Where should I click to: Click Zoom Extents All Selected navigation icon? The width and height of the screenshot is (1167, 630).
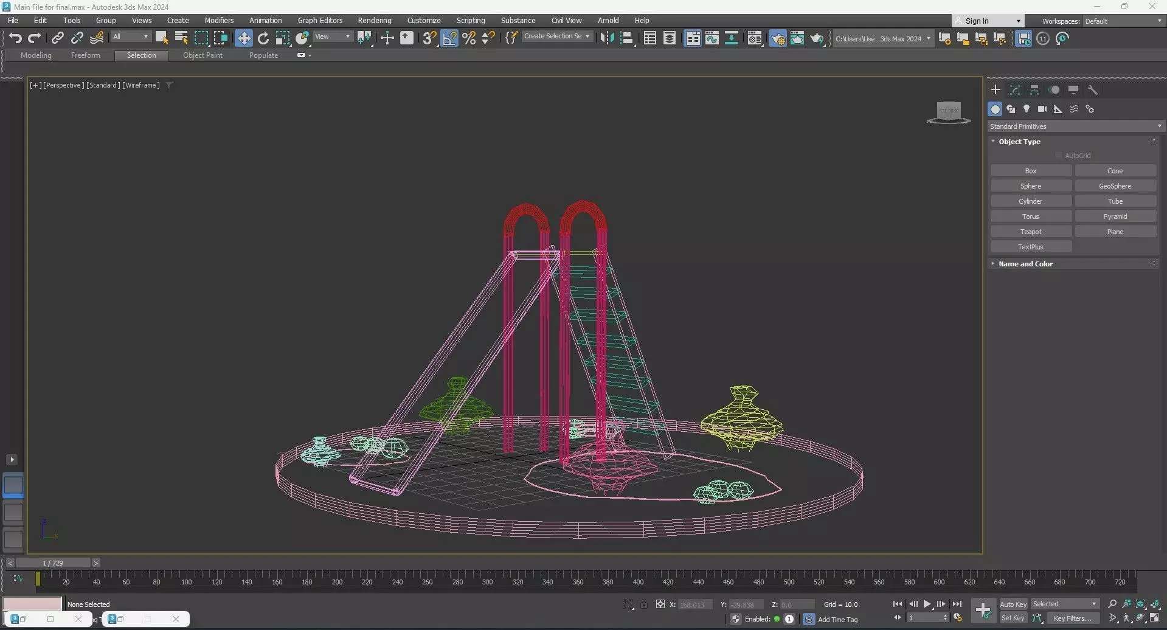[1155, 604]
